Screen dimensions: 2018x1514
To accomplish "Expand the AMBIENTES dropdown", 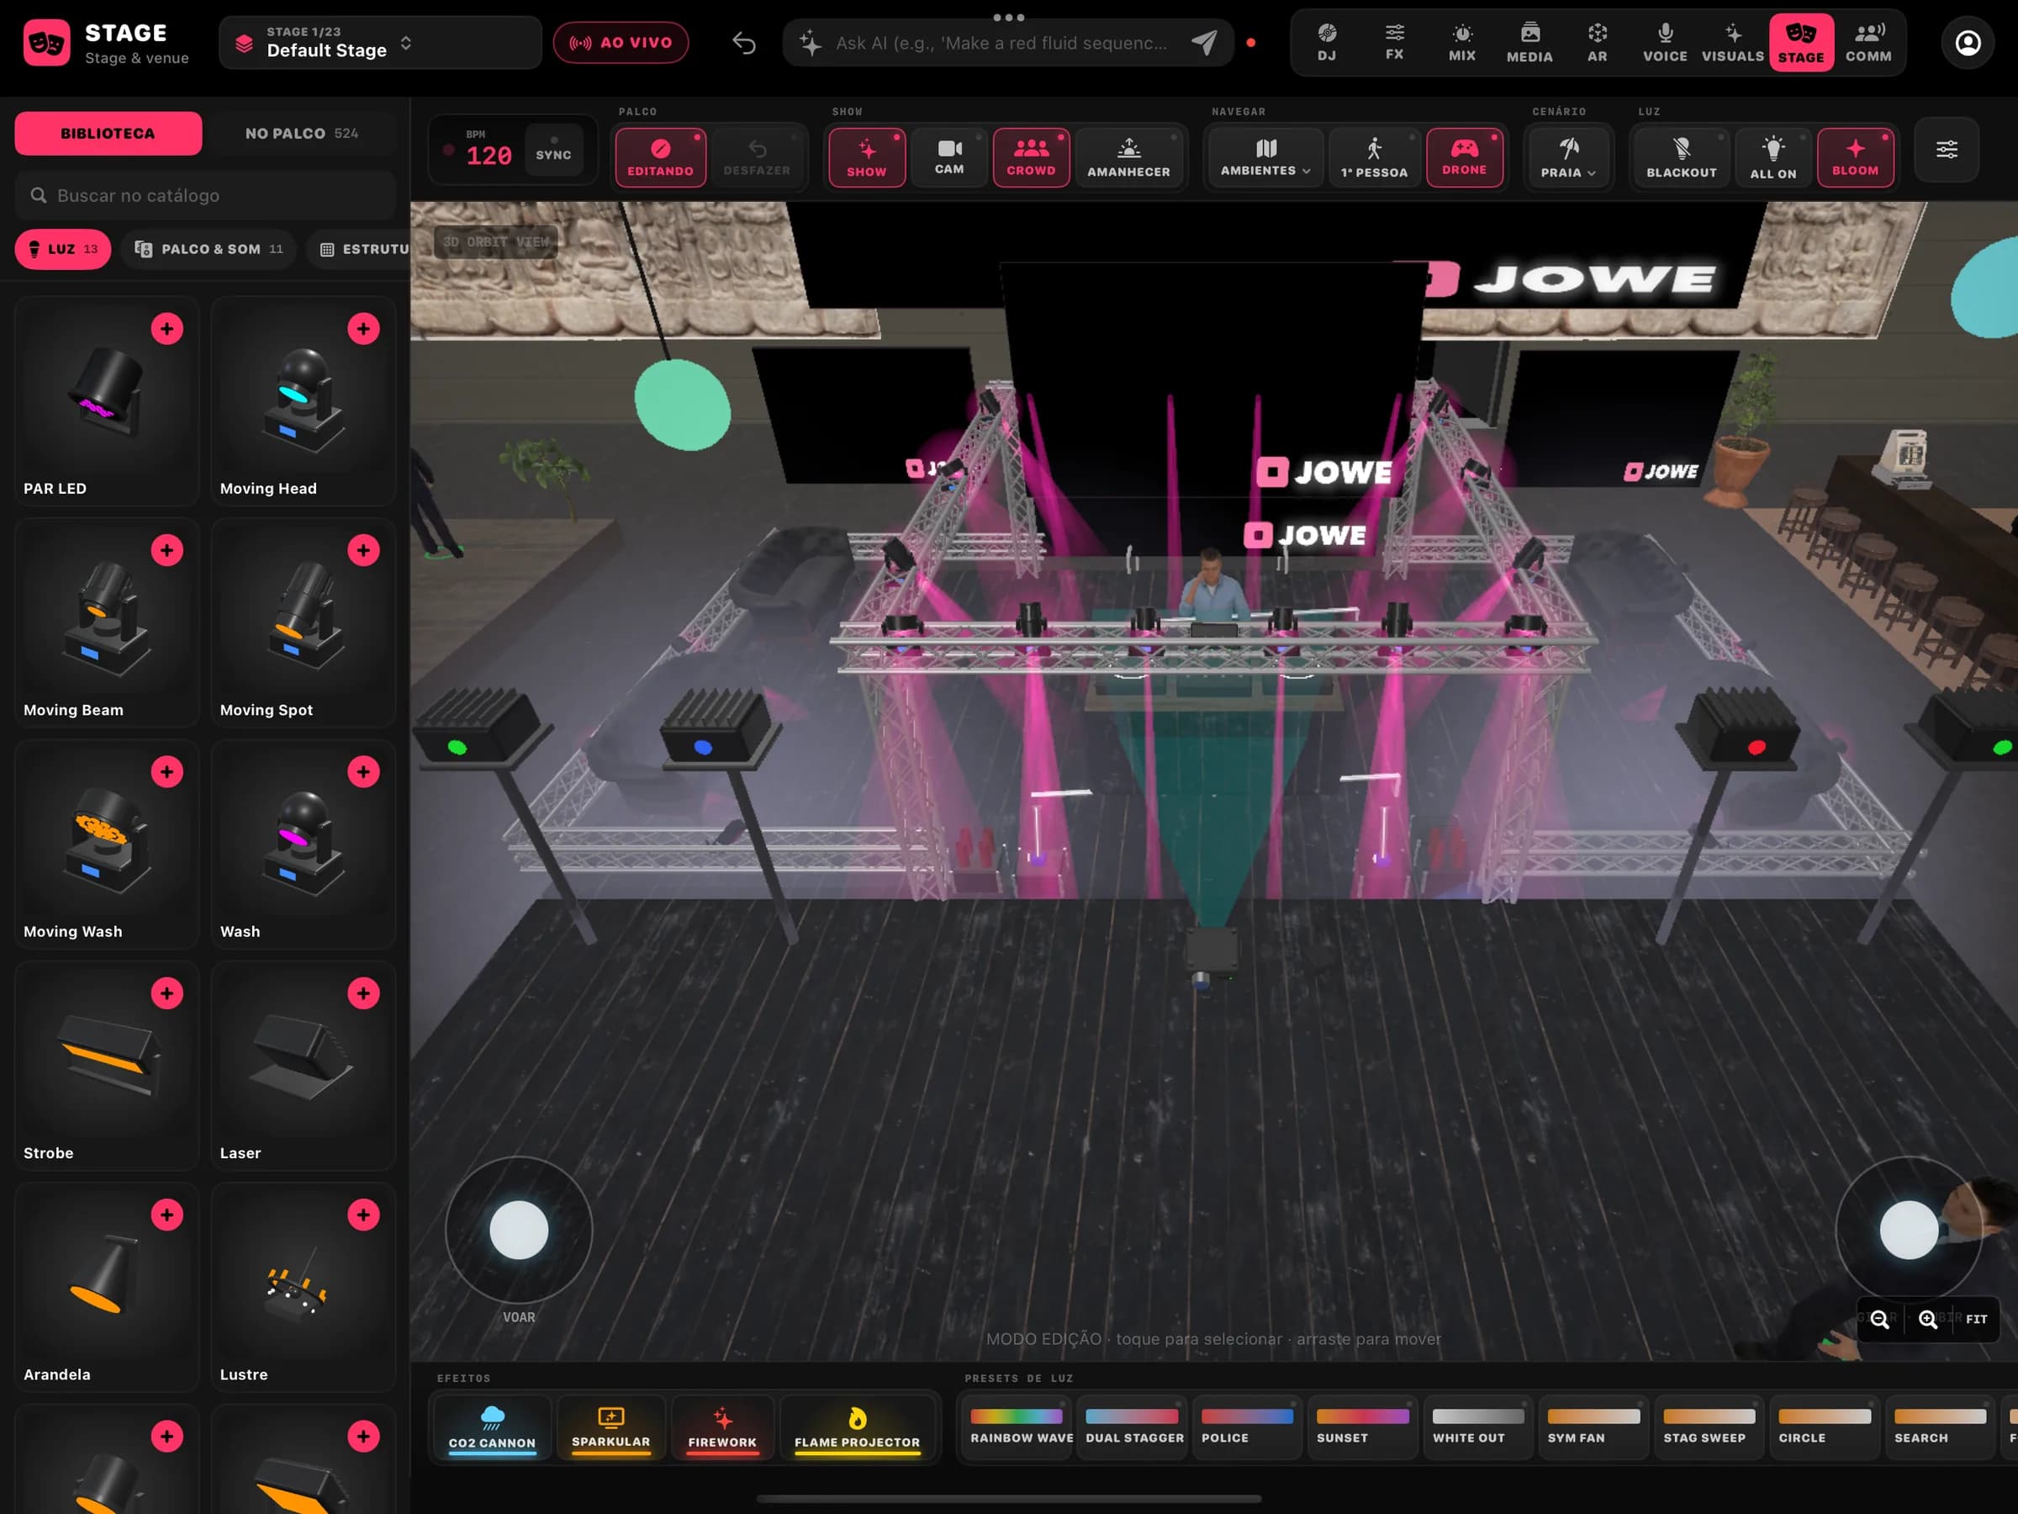I will point(1265,157).
